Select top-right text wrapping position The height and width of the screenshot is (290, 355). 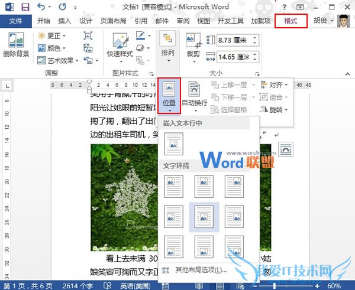(234, 186)
